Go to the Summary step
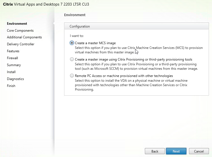This screenshot has width=212, height=157. (x=14, y=65)
